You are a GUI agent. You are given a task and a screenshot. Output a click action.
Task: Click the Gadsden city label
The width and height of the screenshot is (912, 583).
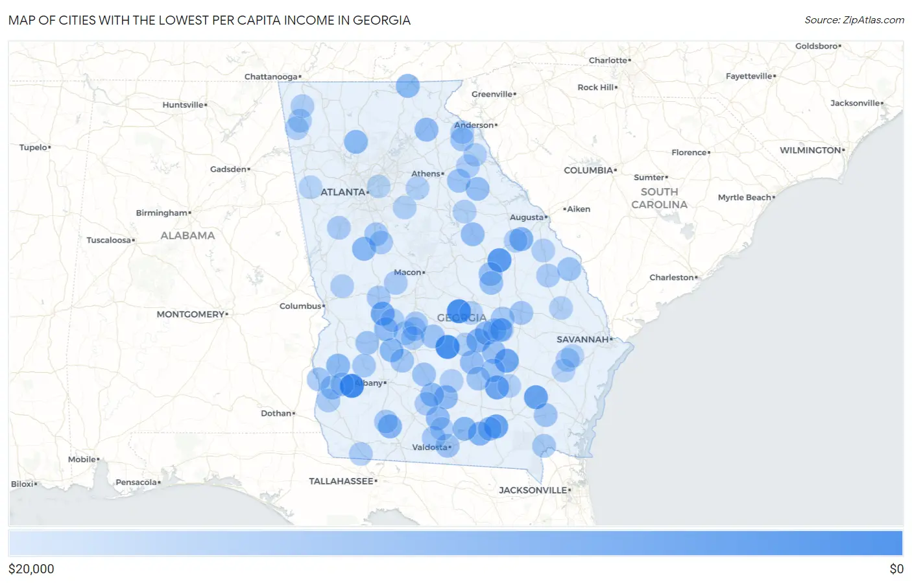point(228,169)
